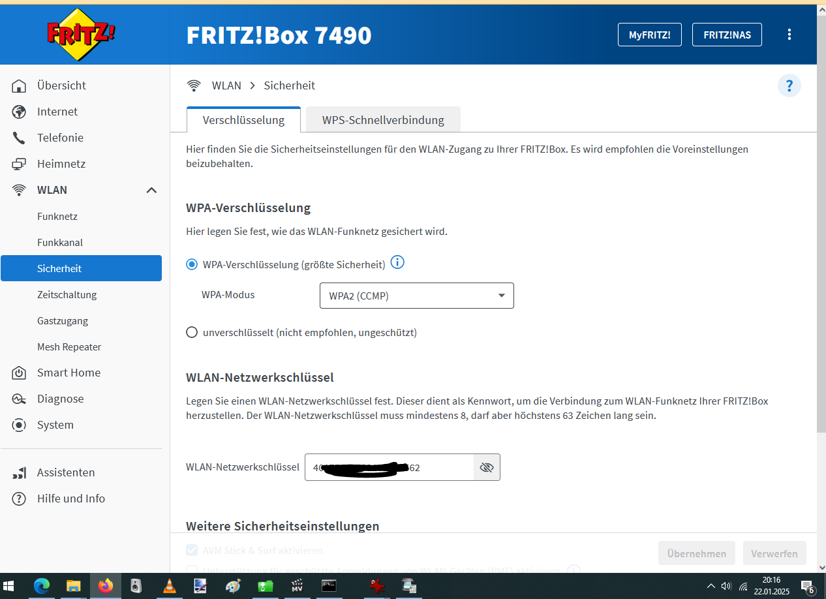
Task: Open Funkkanal settings
Action: (60, 242)
